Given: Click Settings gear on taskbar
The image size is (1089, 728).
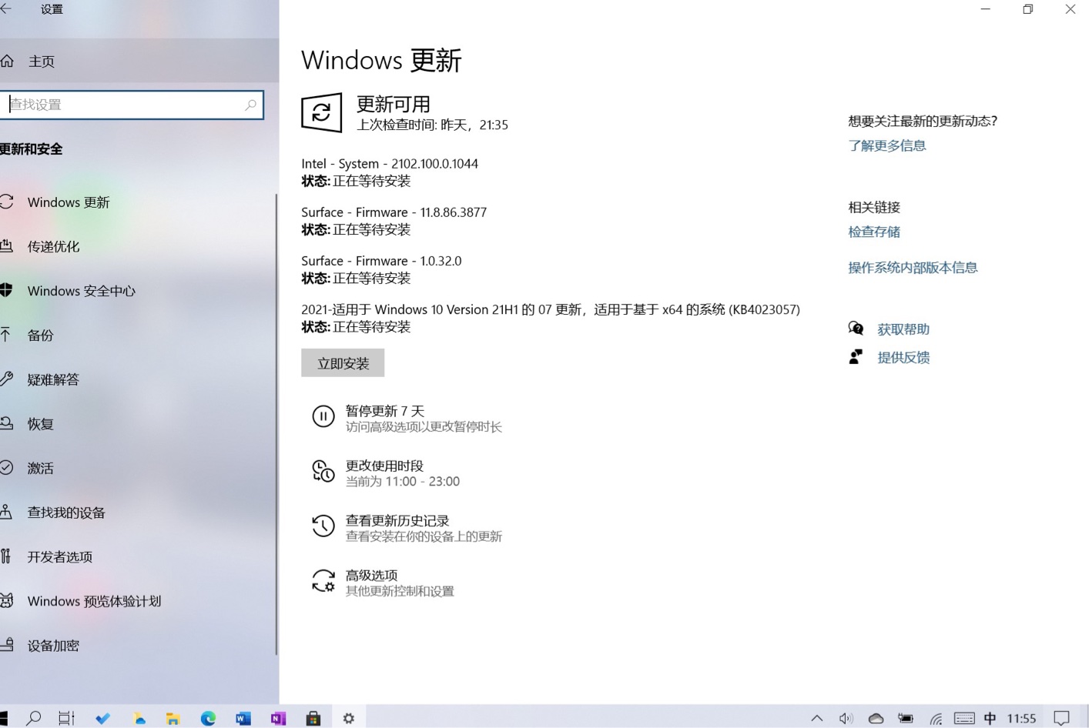Looking at the screenshot, I should coord(349,718).
